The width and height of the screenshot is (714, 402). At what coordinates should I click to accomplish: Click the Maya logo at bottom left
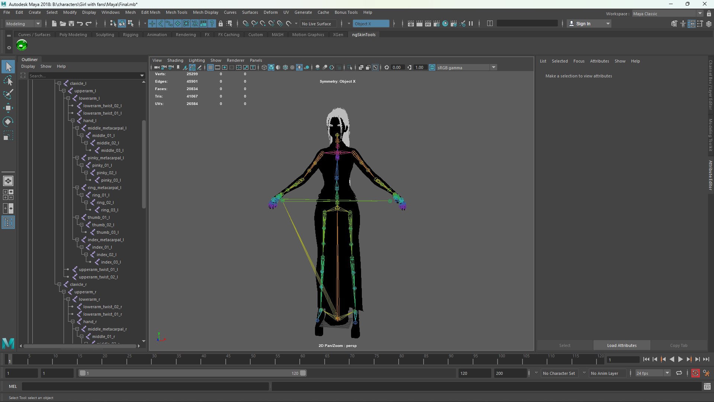tap(8, 343)
